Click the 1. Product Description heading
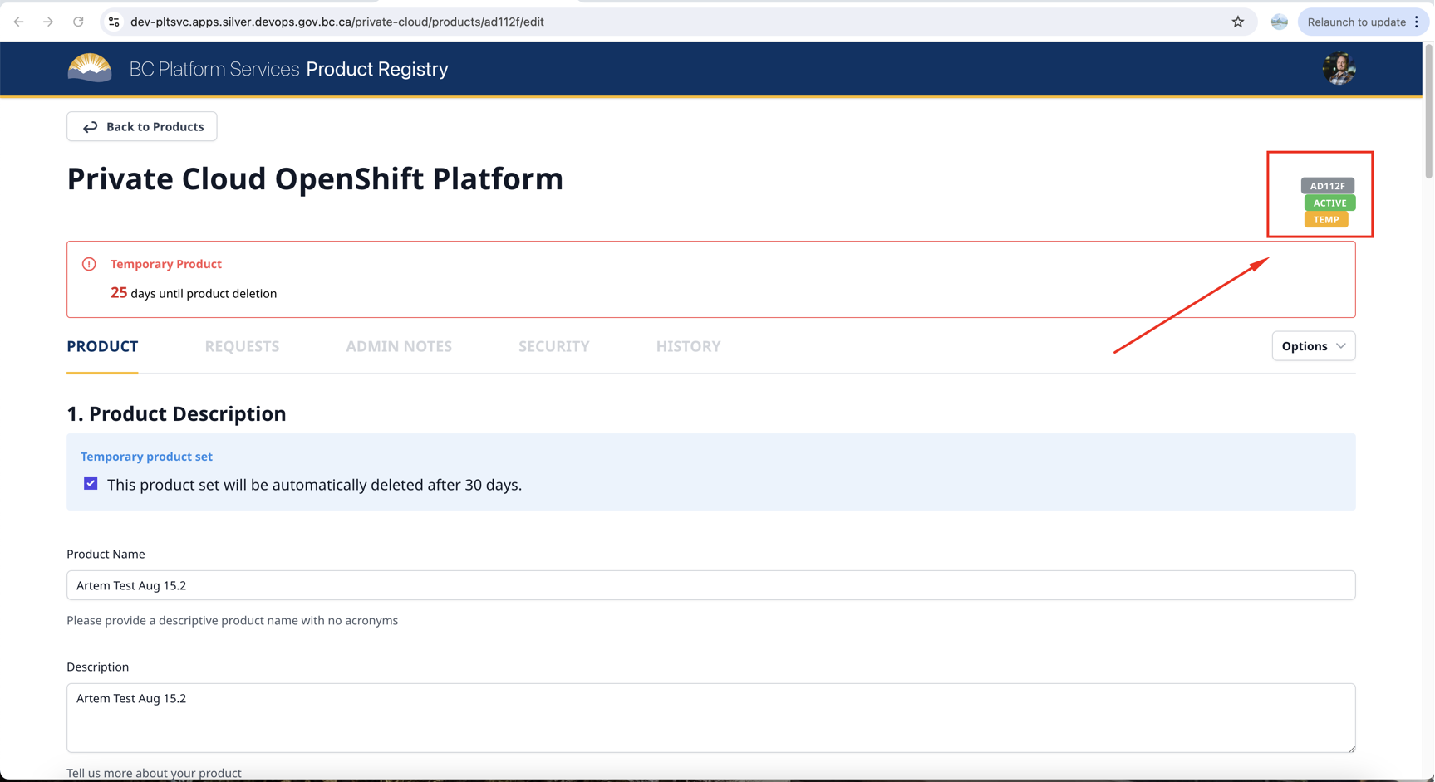The image size is (1435, 782). 176,413
